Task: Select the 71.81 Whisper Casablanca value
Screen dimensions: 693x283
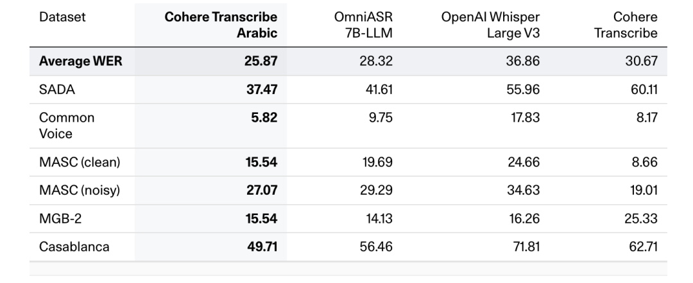Action: [526, 247]
